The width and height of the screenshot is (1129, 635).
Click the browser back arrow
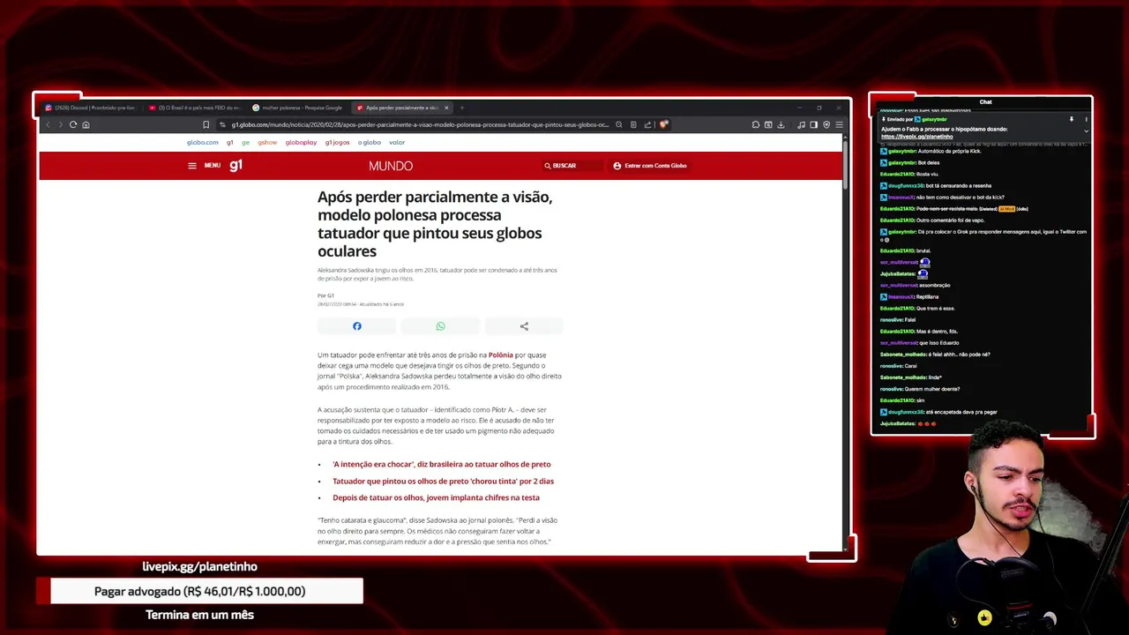point(48,125)
